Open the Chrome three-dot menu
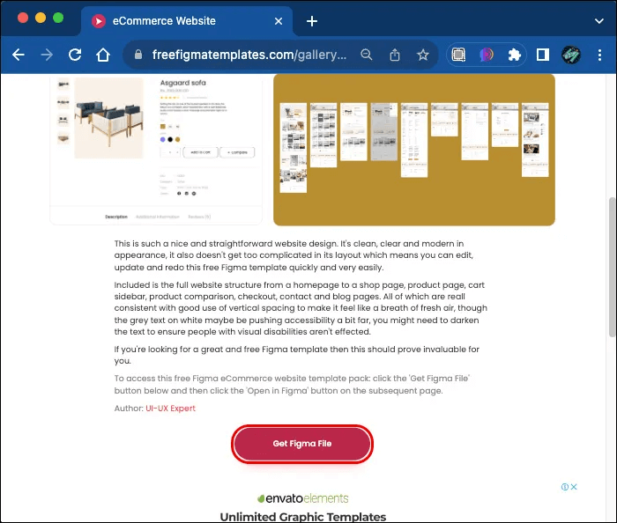The width and height of the screenshot is (617, 523). pyautogui.click(x=599, y=55)
